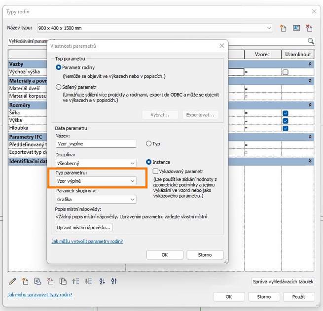
Task: Click the 'Název' text field
Action: point(96,144)
